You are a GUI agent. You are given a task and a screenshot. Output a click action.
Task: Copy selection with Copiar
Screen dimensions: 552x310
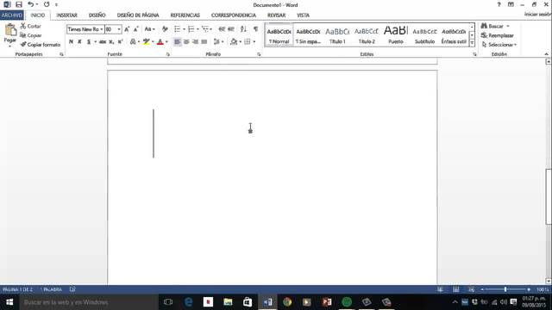pyautogui.click(x=31, y=35)
